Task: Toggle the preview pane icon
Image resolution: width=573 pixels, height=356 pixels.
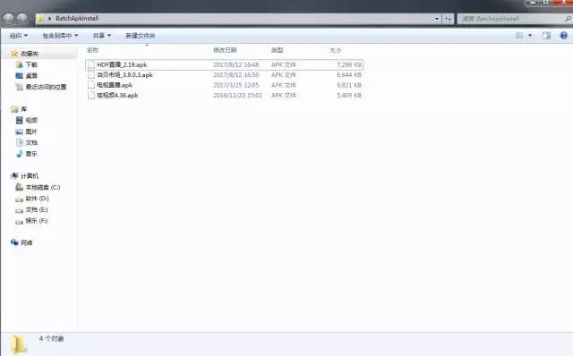Action: pos(546,36)
